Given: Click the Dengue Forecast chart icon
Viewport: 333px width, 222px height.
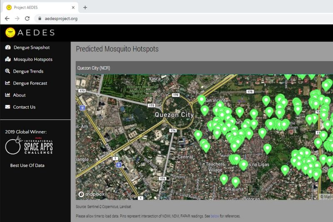Looking at the screenshot, I should pyautogui.click(x=7, y=83).
